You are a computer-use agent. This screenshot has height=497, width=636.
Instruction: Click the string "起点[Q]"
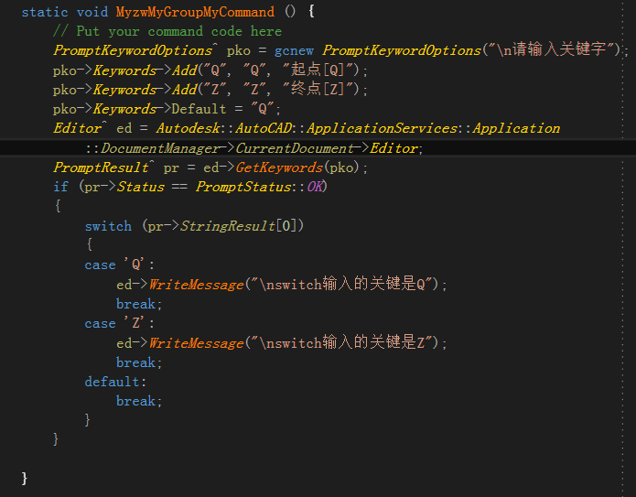pos(318,70)
